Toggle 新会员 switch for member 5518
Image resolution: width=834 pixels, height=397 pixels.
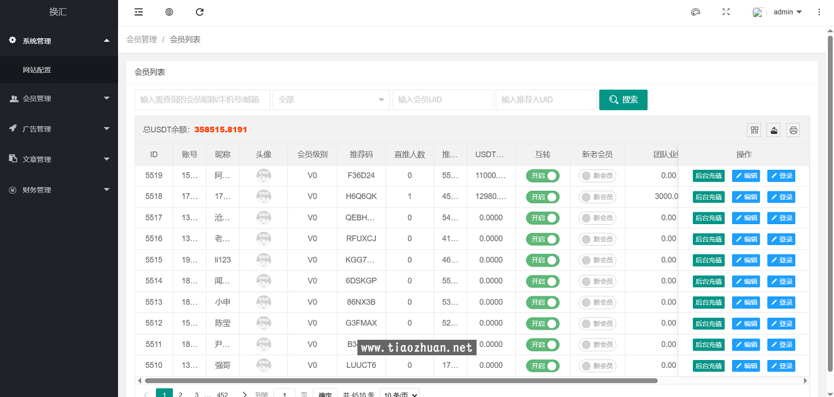click(597, 197)
